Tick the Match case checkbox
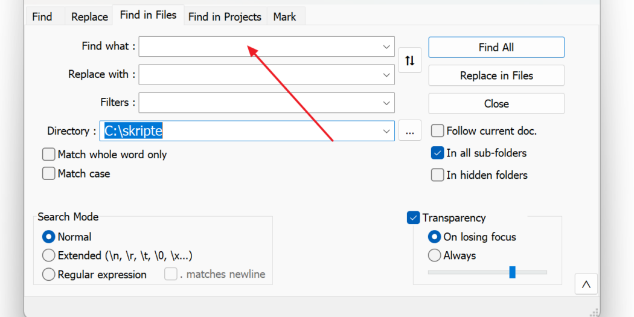The height and width of the screenshot is (317, 634). pyautogui.click(x=48, y=173)
